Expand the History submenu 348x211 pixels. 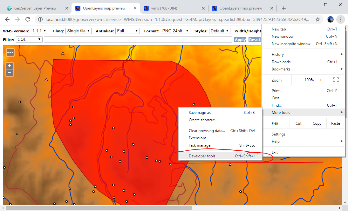pos(303,54)
